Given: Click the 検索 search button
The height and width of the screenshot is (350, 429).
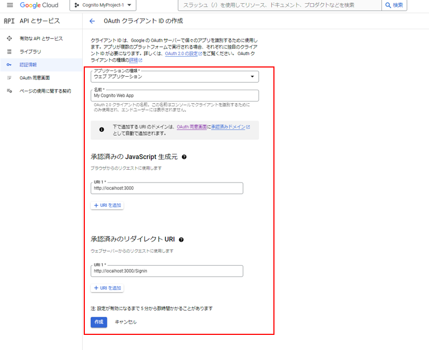Looking at the screenshot, I should [x=394, y=5].
